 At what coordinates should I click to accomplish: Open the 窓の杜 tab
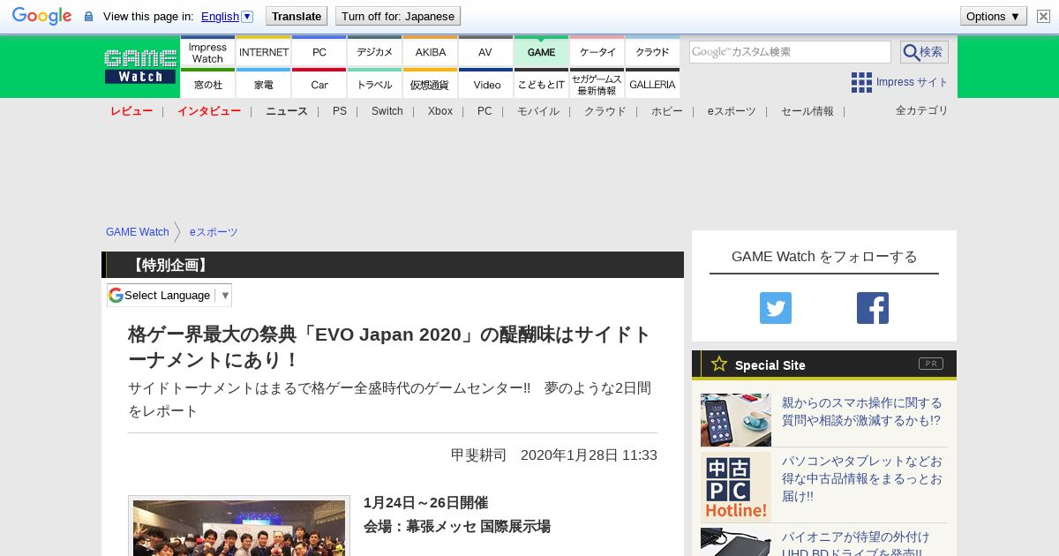coord(207,84)
